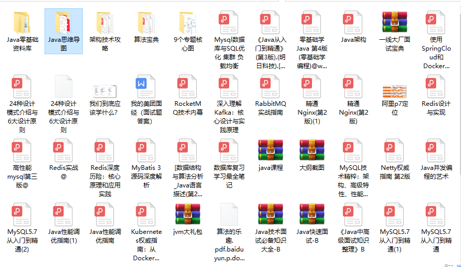Viewport: 461px width, 267px height.
Task: Select the Redis深度历险 file name
Action: pos(105,181)
